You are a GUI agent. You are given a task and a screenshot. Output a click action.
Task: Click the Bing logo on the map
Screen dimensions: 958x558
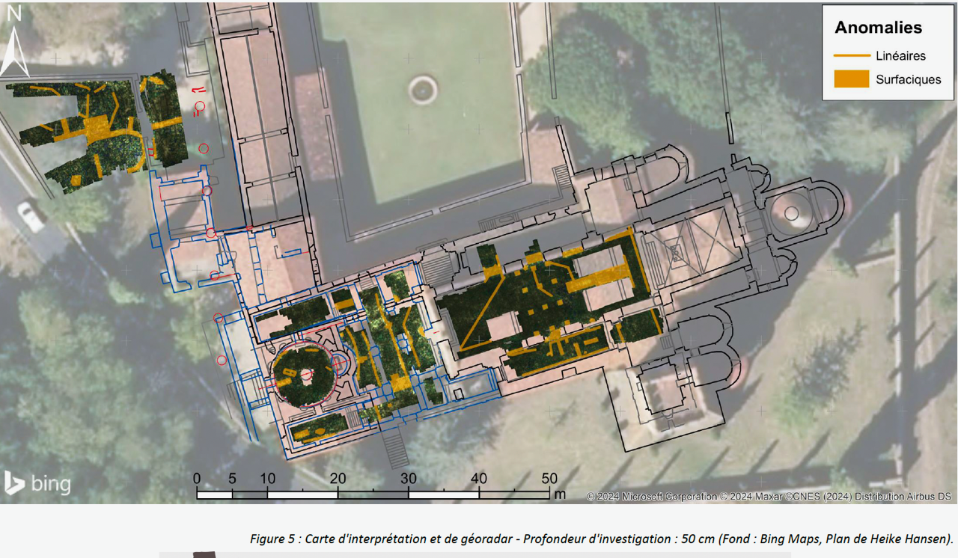[x=37, y=483]
